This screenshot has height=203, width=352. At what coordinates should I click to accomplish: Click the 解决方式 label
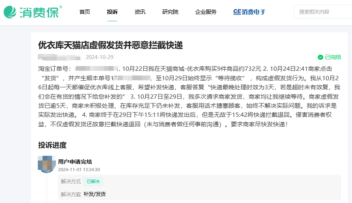(71, 181)
